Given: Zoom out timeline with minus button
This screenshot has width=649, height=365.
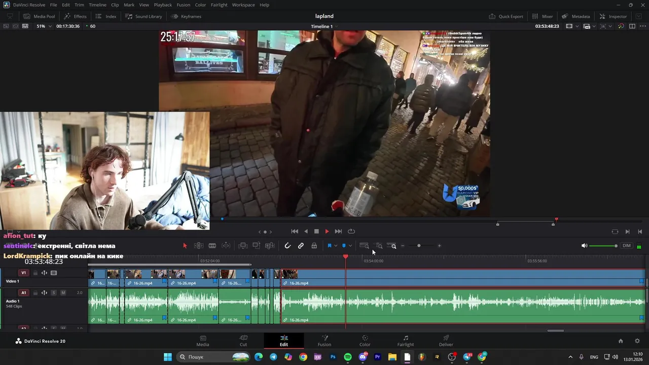Looking at the screenshot, I should (x=403, y=246).
